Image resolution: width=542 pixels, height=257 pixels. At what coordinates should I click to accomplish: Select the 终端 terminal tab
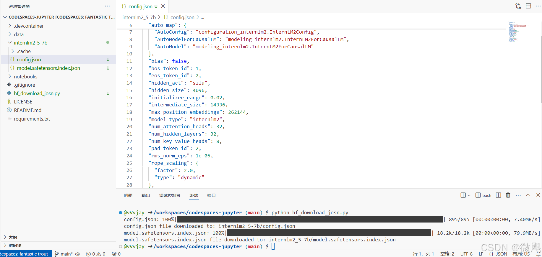[194, 195]
